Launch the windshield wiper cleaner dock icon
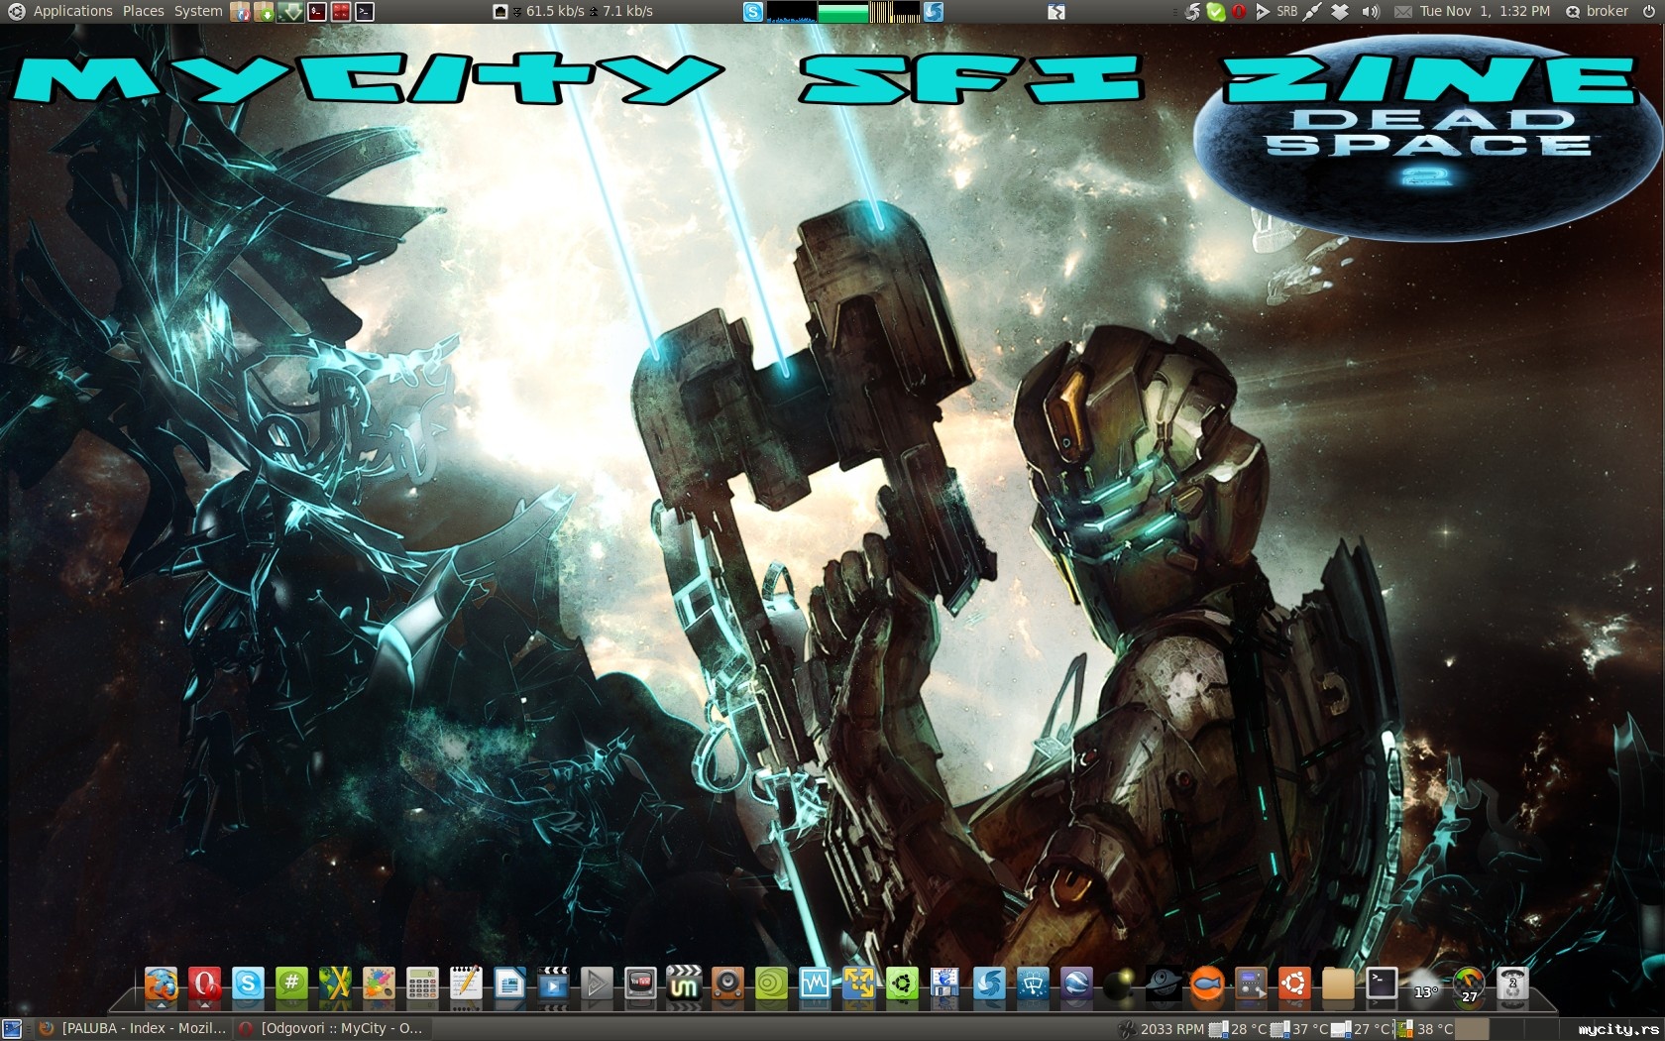Screen dimensions: 1665x1041 click(1033, 984)
